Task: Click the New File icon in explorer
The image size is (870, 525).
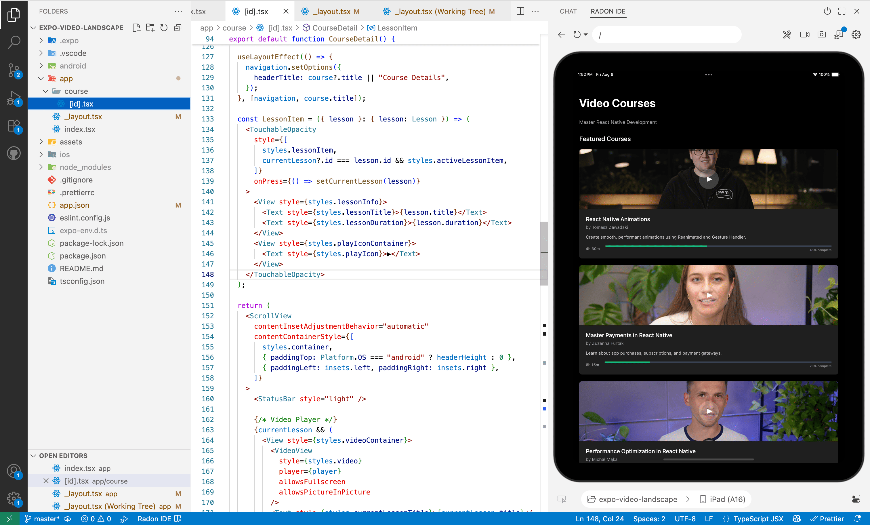Action: 136,28
